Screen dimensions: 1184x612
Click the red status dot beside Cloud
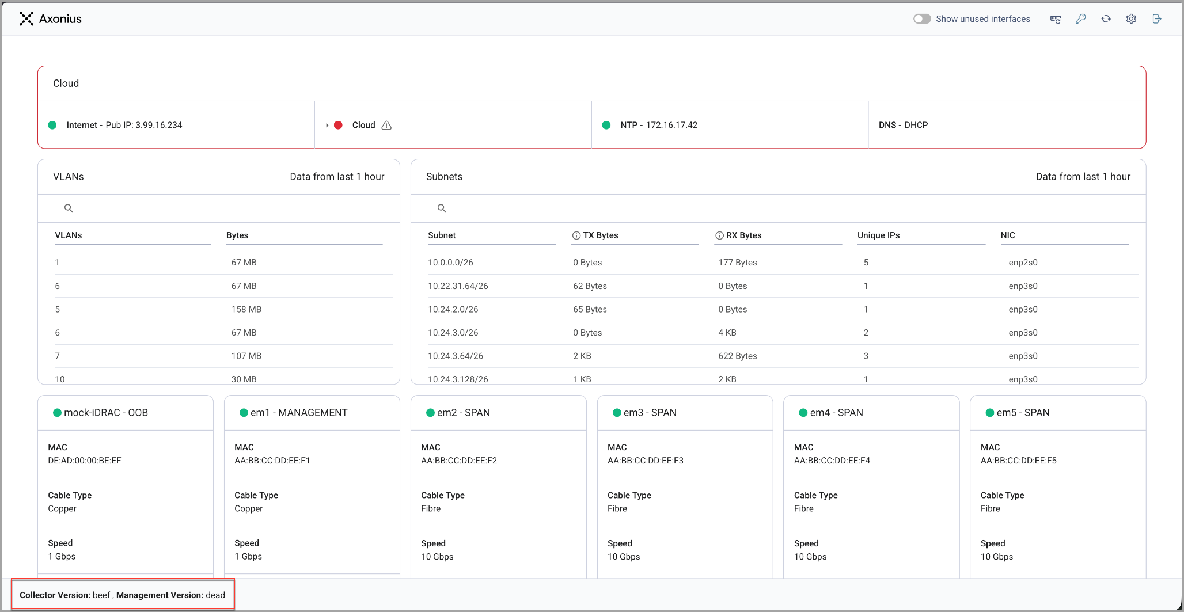pyautogui.click(x=339, y=125)
